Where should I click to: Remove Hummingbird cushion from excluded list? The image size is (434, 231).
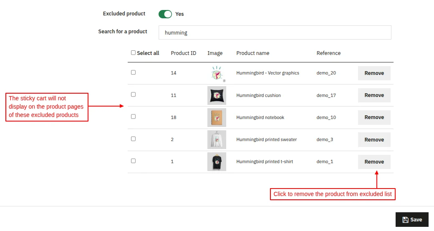coord(374,95)
